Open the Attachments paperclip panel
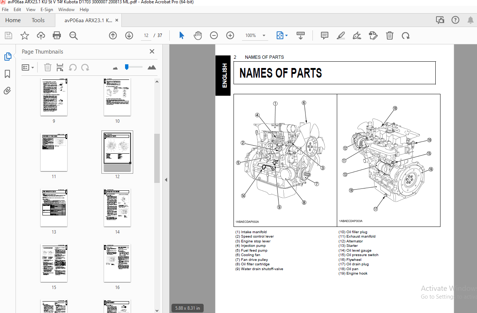477x313 pixels. click(7, 91)
